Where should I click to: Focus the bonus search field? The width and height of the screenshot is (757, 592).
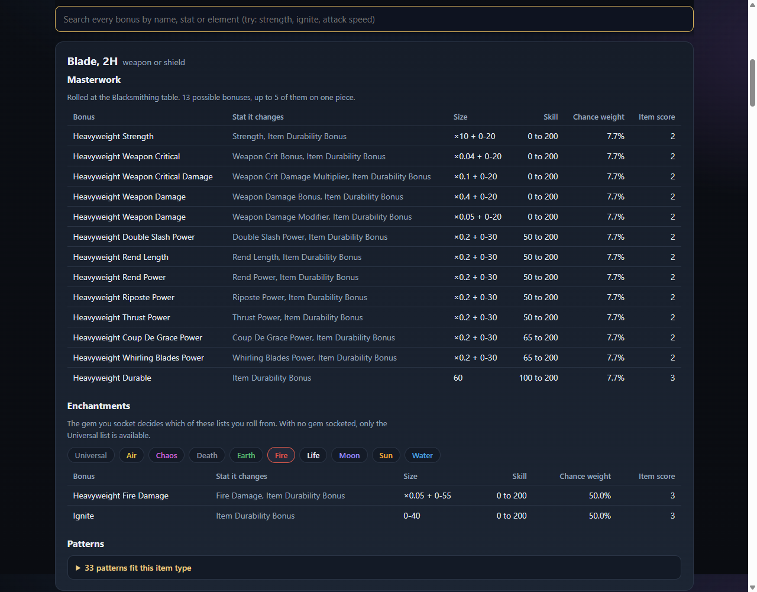374,19
